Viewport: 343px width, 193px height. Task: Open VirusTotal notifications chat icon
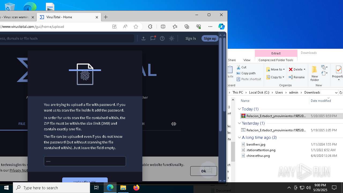point(153,38)
